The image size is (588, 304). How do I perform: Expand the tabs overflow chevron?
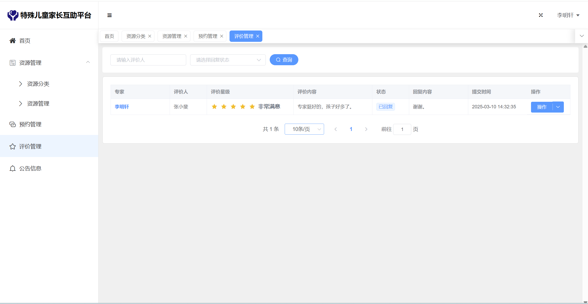click(x=582, y=36)
